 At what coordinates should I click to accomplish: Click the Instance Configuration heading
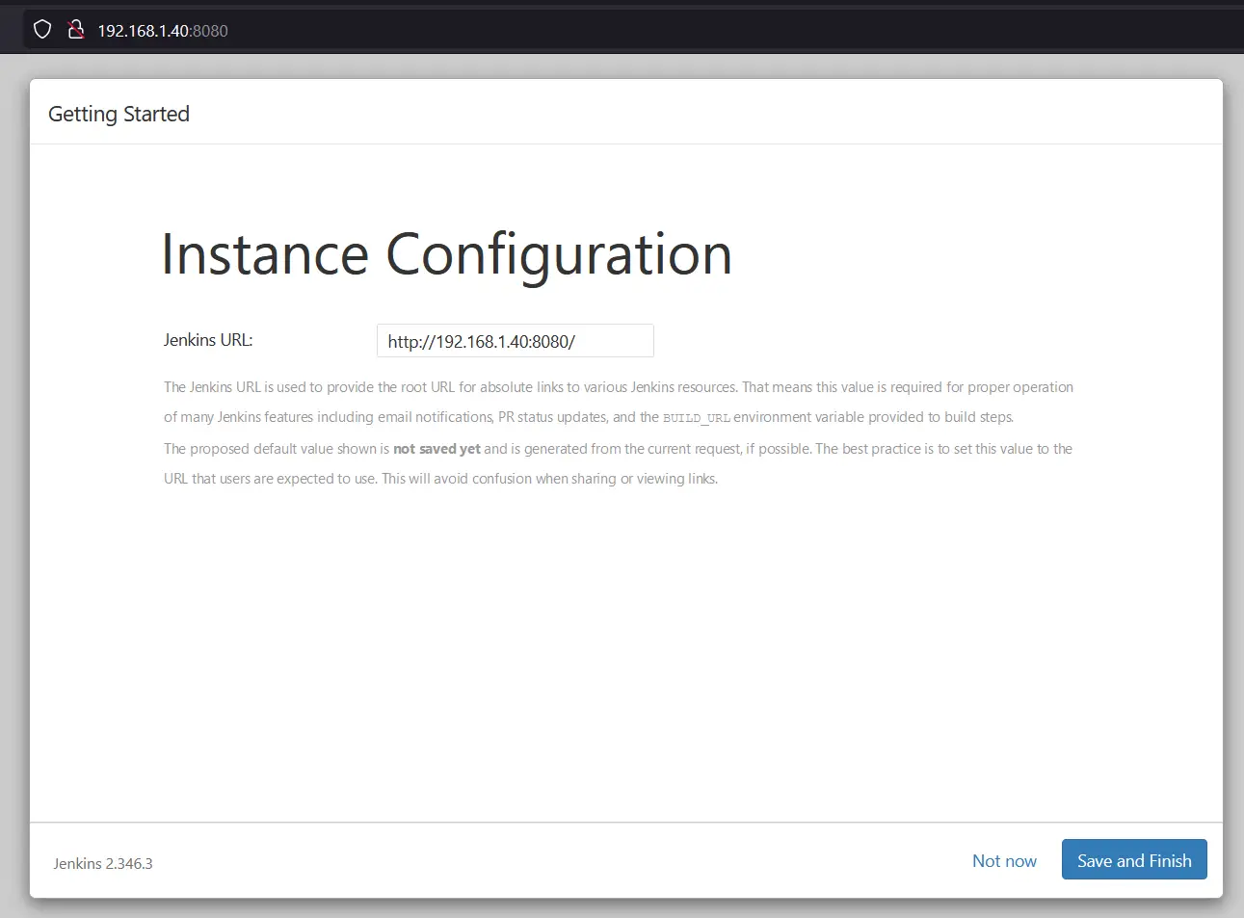(446, 254)
